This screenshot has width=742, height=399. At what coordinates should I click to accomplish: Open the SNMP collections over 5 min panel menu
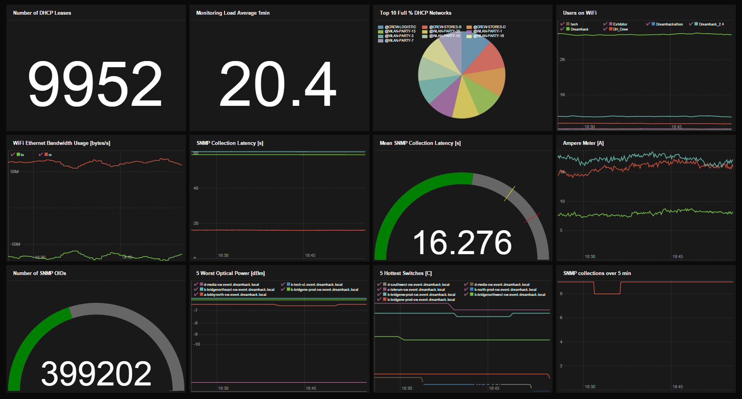pyautogui.click(x=597, y=273)
